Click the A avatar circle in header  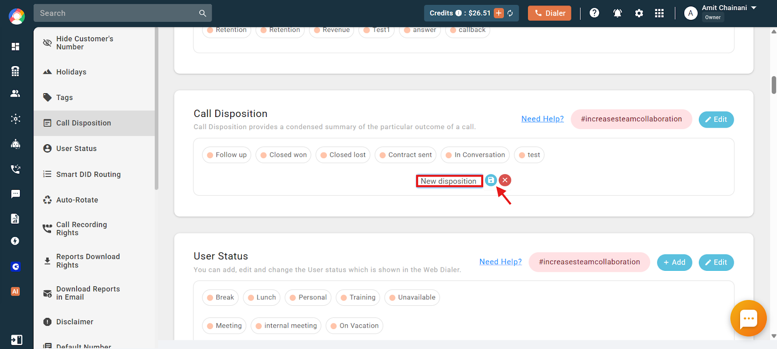pyautogui.click(x=691, y=13)
